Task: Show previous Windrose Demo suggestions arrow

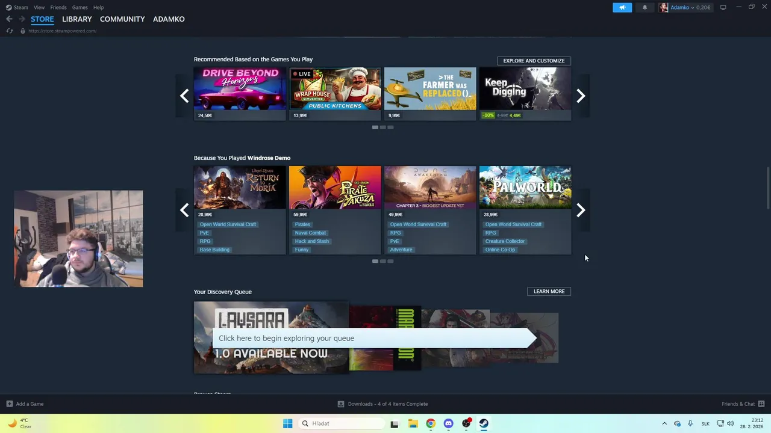Action: point(184,210)
